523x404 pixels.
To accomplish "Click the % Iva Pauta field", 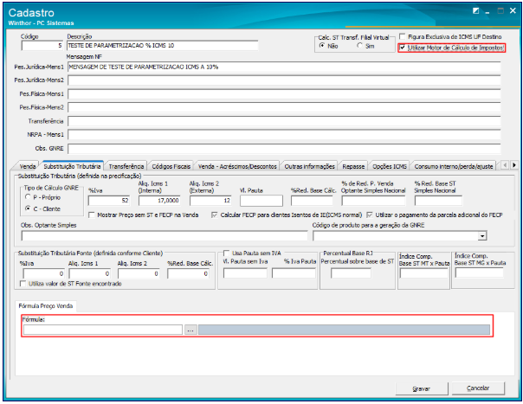I will point(294,273).
